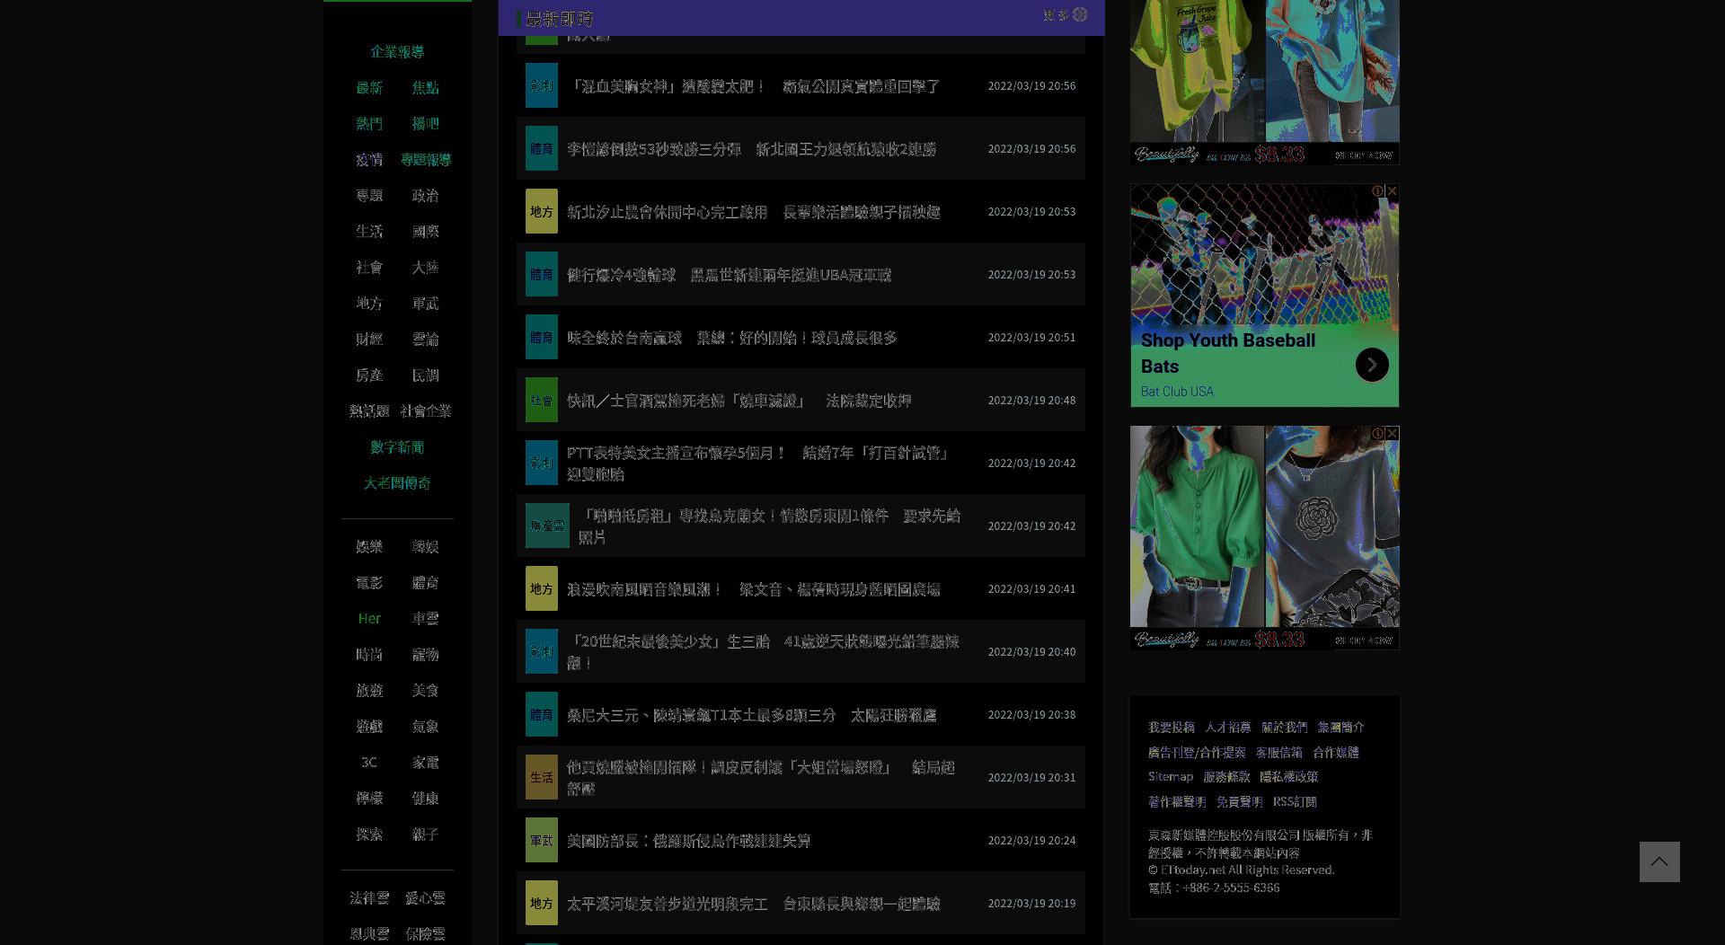Select 最新 in the sidebar menu
1725x945 pixels.
[x=369, y=87]
